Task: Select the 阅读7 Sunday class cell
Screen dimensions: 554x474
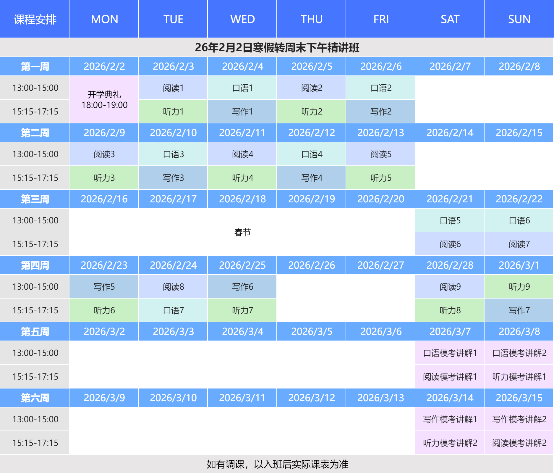Action: [x=519, y=244]
